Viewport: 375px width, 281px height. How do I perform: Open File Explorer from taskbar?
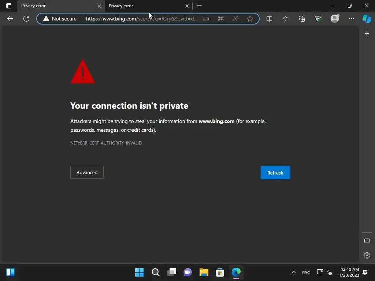[x=204, y=272]
